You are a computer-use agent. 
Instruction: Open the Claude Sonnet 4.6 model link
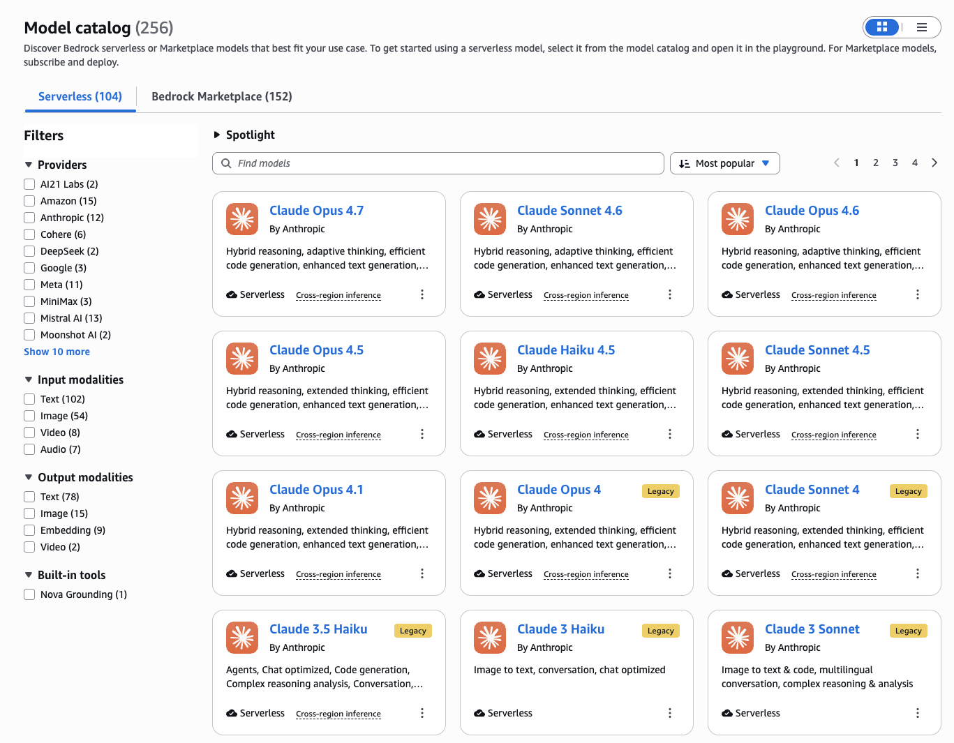click(x=569, y=211)
